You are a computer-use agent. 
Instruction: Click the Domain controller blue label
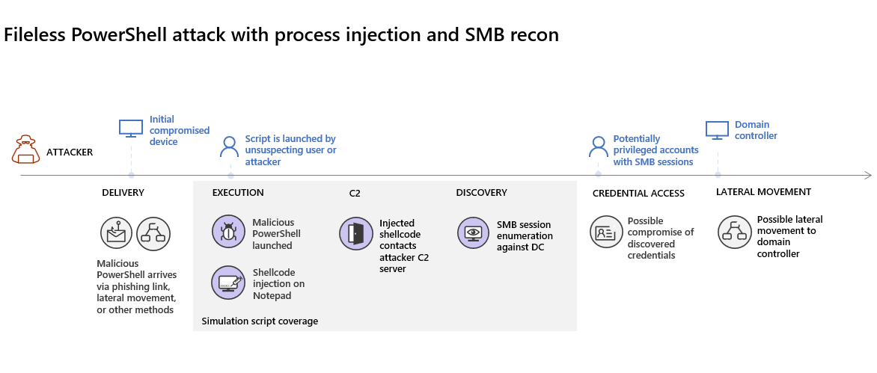coord(756,130)
